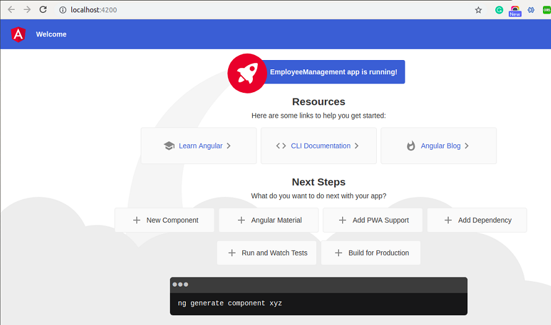The image size is (551, 325).
Task: Click the Angular logo in header
Action: pyautogui.click(x=18, y=35)
